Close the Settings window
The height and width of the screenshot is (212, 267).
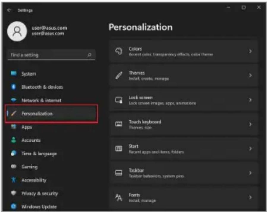259,7
